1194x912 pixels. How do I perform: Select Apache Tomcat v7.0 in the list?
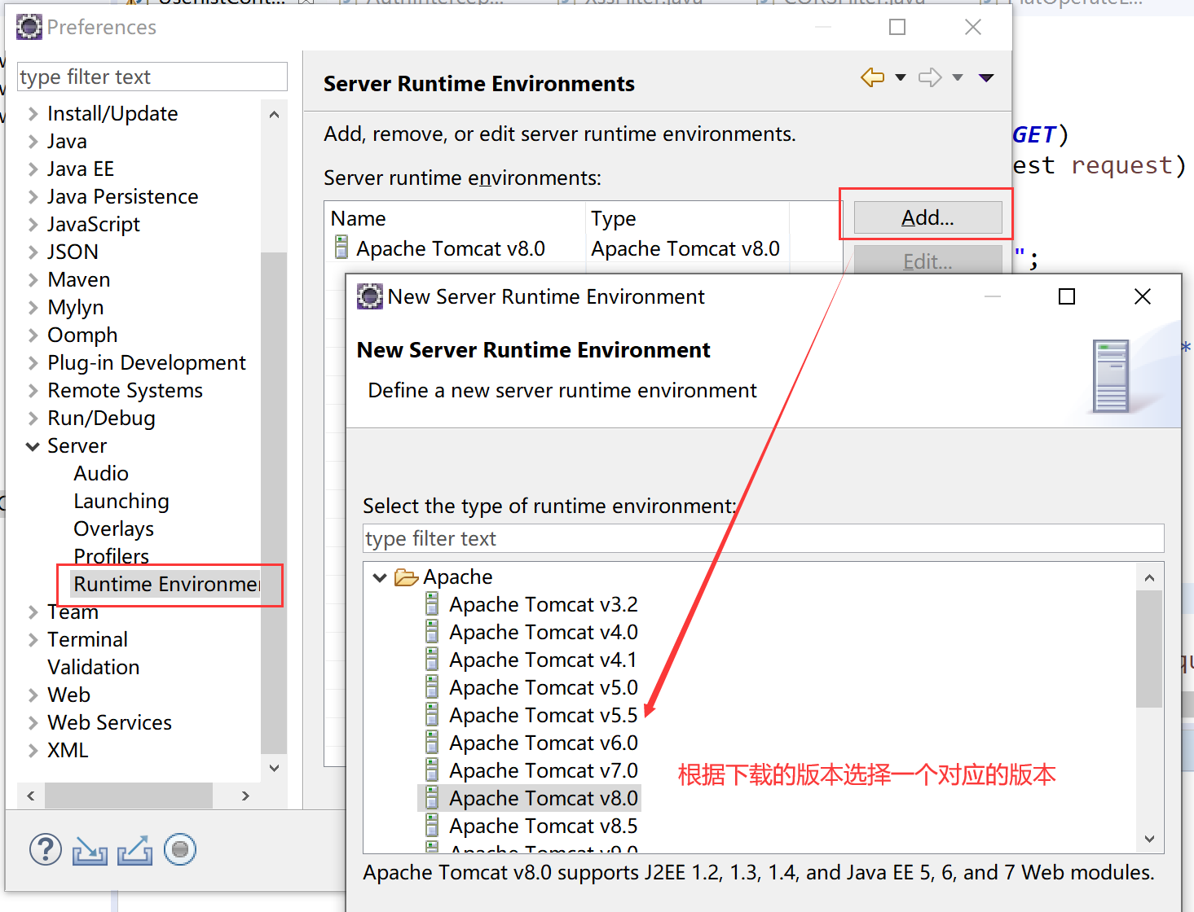544,770
